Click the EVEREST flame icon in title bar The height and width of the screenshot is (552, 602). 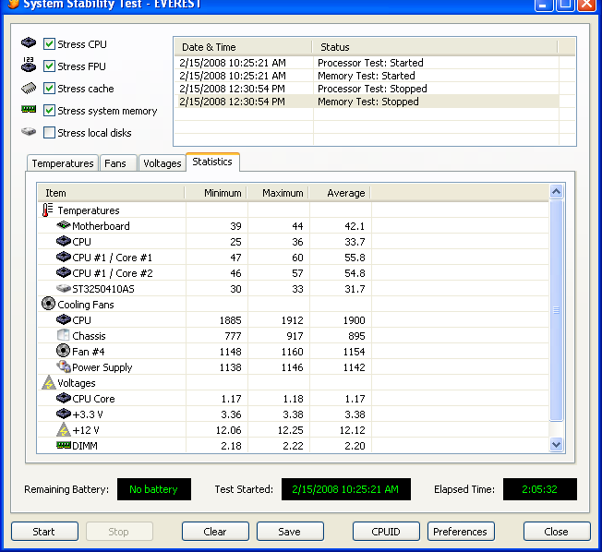pyautogui.click(x=13, y=4)
